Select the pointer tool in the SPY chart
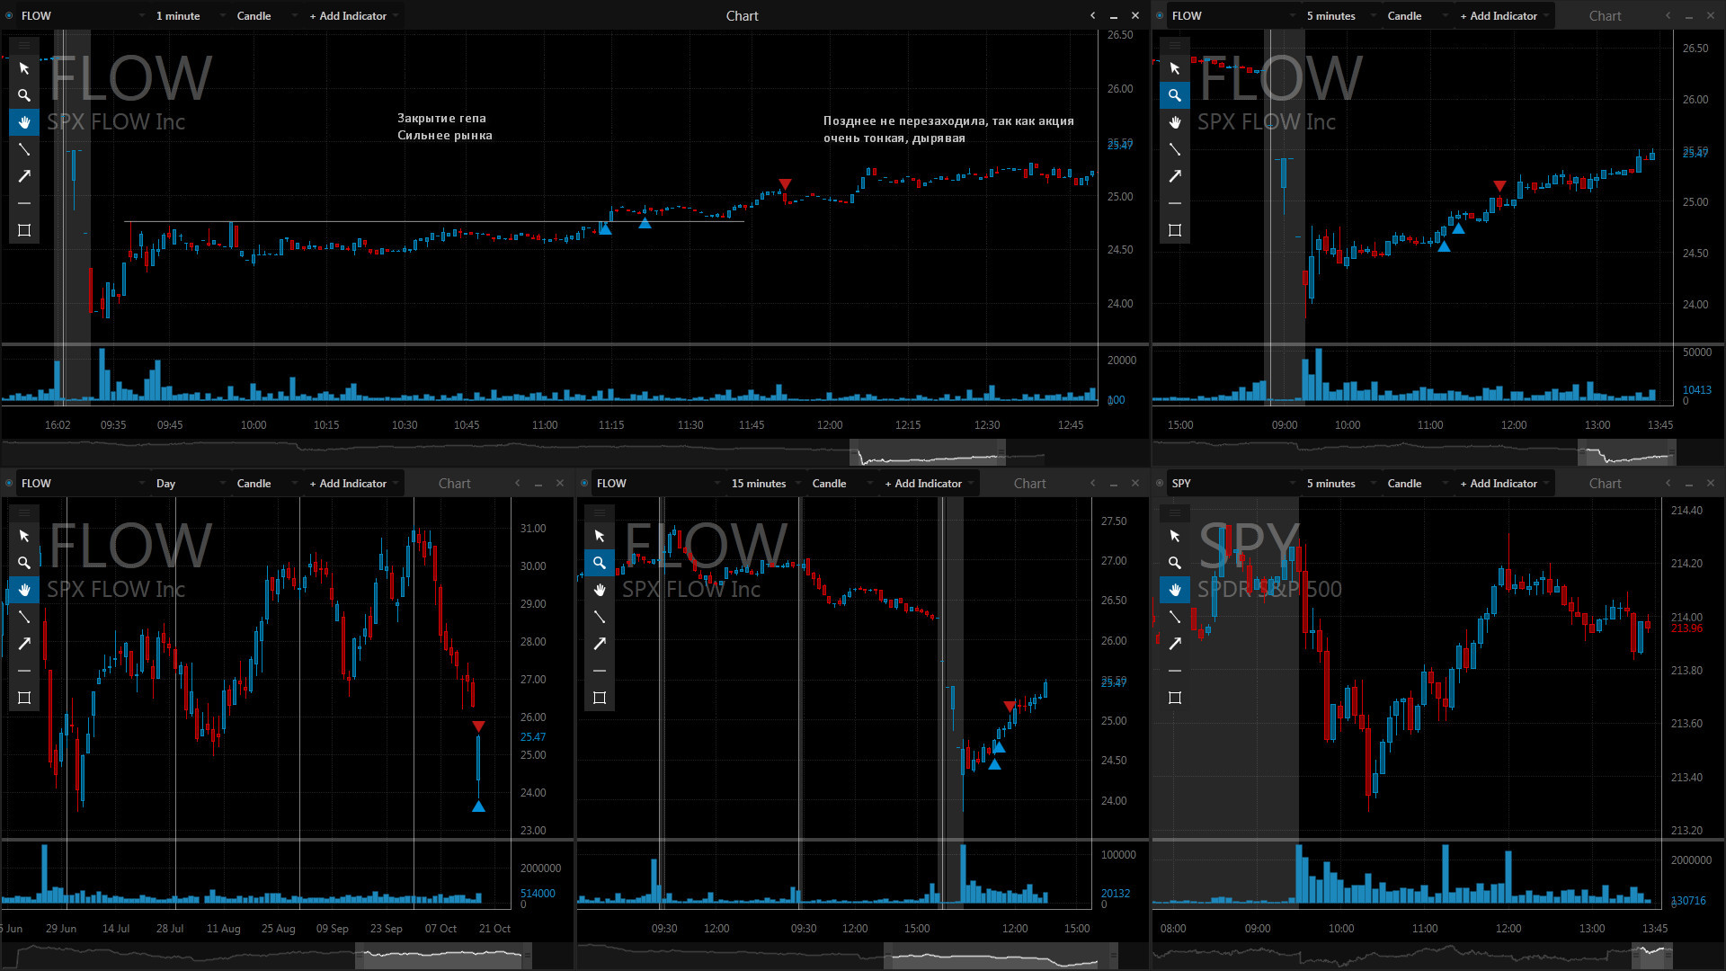Viewport: 1726px width, 971px height. coord(1175,536)
